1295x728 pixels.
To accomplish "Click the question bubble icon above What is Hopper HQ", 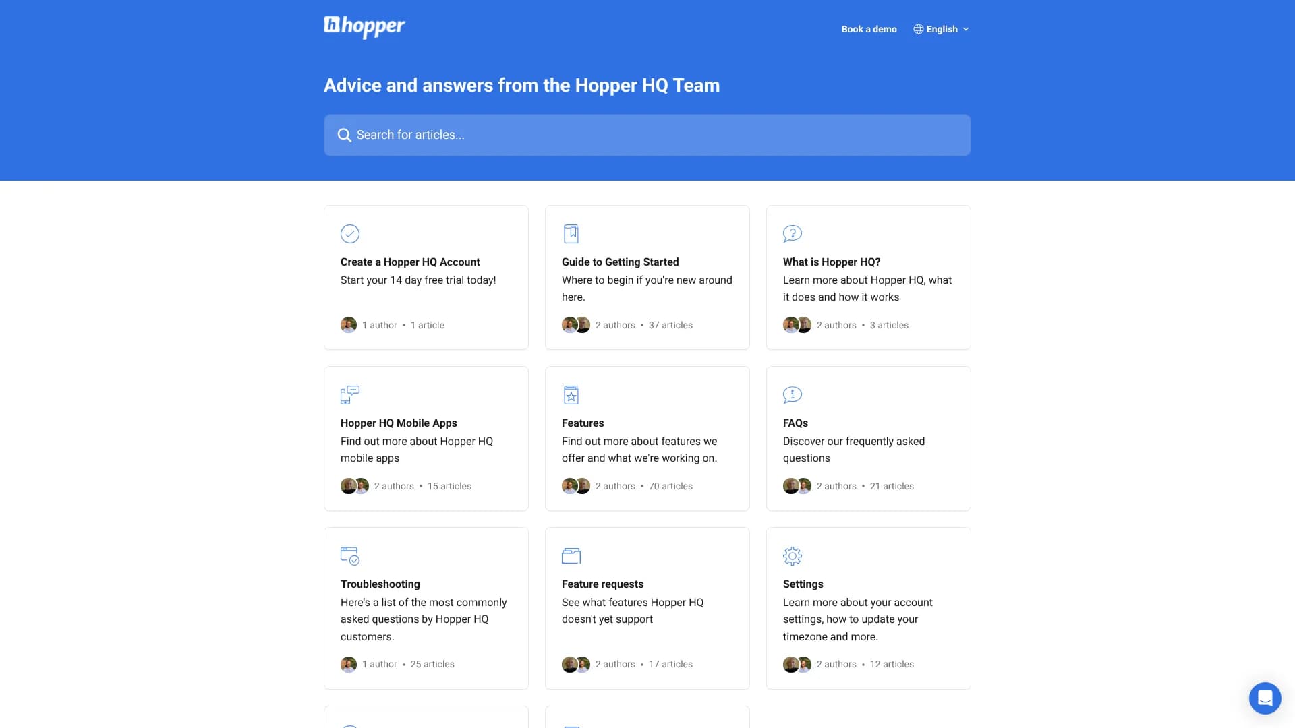I will pyautogui.click(x=793, y=234).
